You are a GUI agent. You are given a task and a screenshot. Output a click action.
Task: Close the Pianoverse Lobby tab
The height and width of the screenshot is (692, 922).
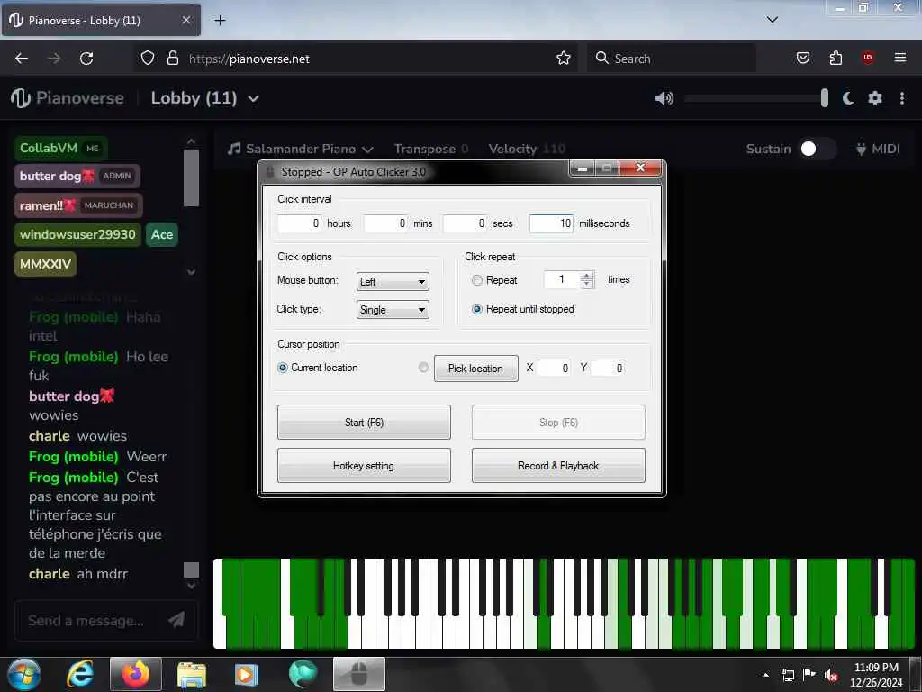coord(185,20)
